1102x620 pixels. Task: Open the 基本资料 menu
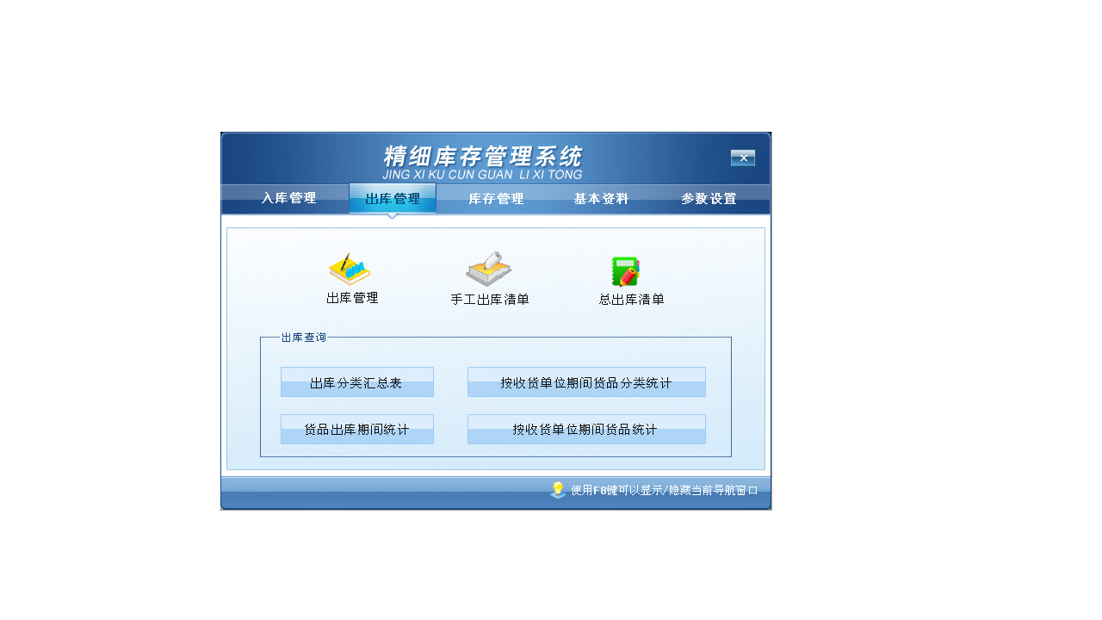[x=600, y=198]
